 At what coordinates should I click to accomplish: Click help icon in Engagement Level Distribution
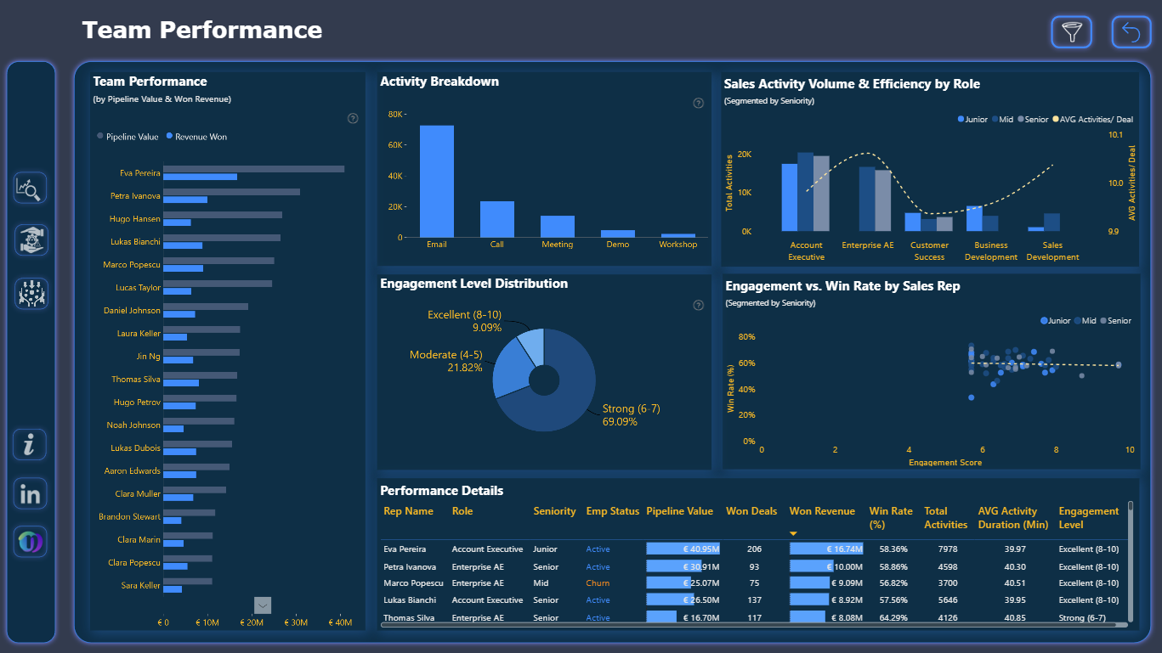699,306
